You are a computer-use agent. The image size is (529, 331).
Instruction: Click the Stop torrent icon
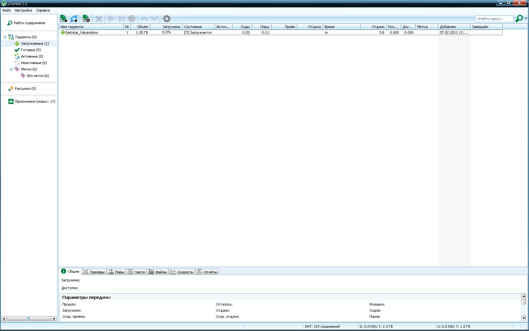click(132, 19)
